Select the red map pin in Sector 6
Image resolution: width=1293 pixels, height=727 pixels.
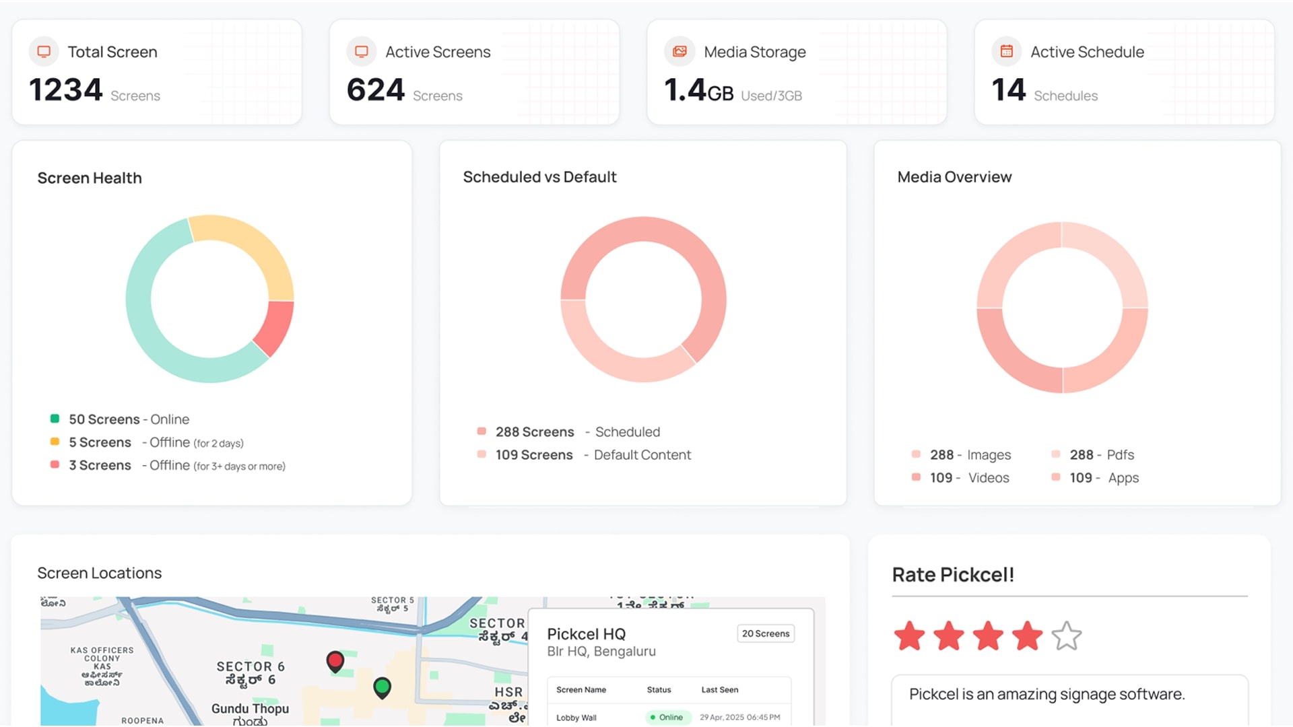pos(335,661)
